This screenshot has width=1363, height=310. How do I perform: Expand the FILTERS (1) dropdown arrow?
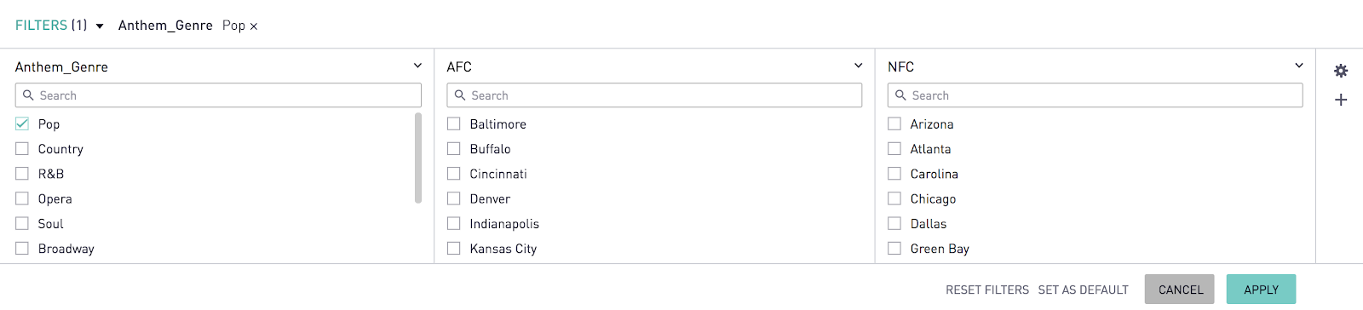click(100, 26)
